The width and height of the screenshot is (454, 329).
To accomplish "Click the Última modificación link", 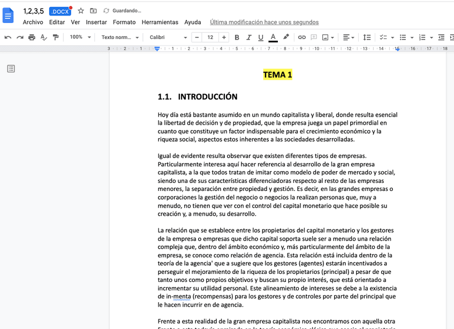I will 264,22.
